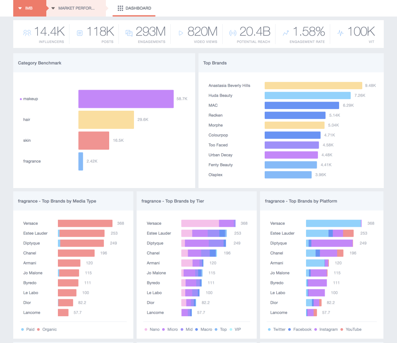Viewport: 397px width, 343px height.
Task: Open the IMB dropdown arrow
Action: point(19,8)
